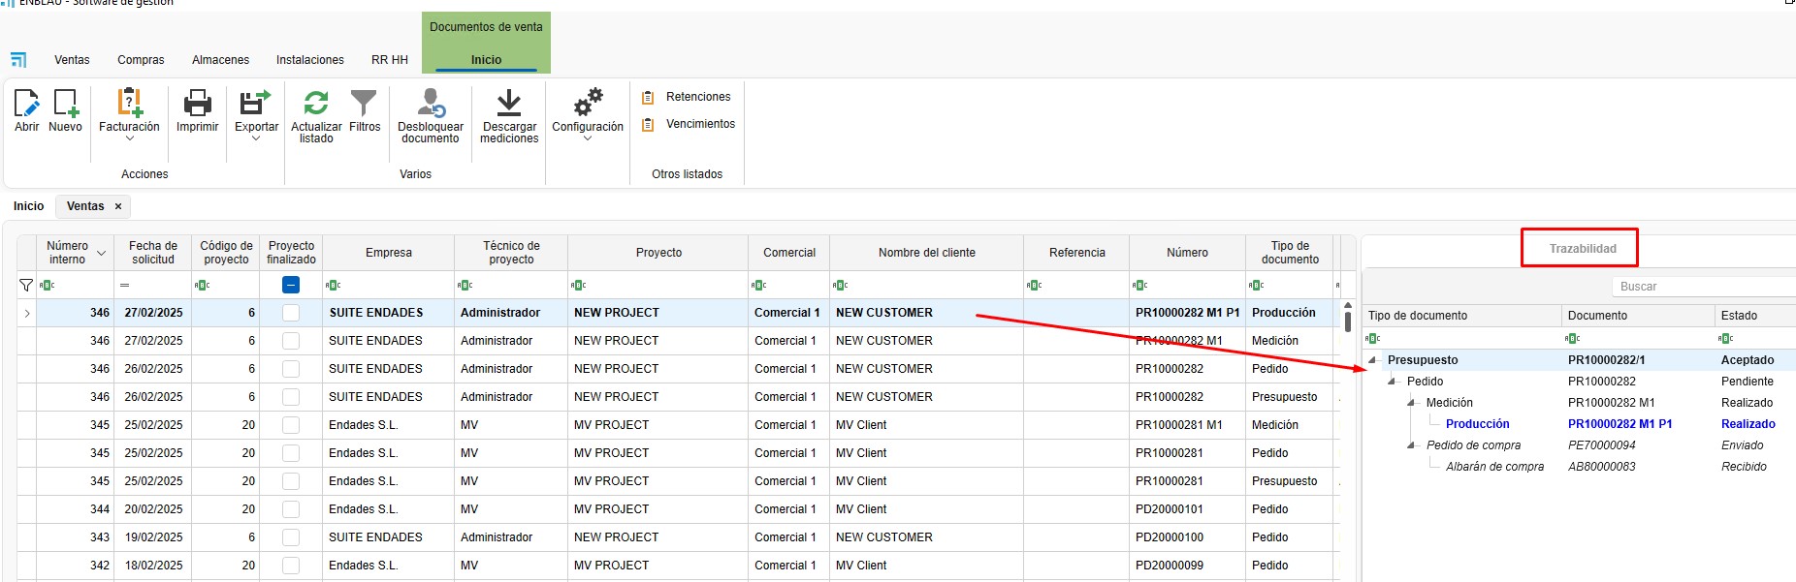1796x582 pixels.
Task: Close the Ventas tab
Action: [118, 206]
